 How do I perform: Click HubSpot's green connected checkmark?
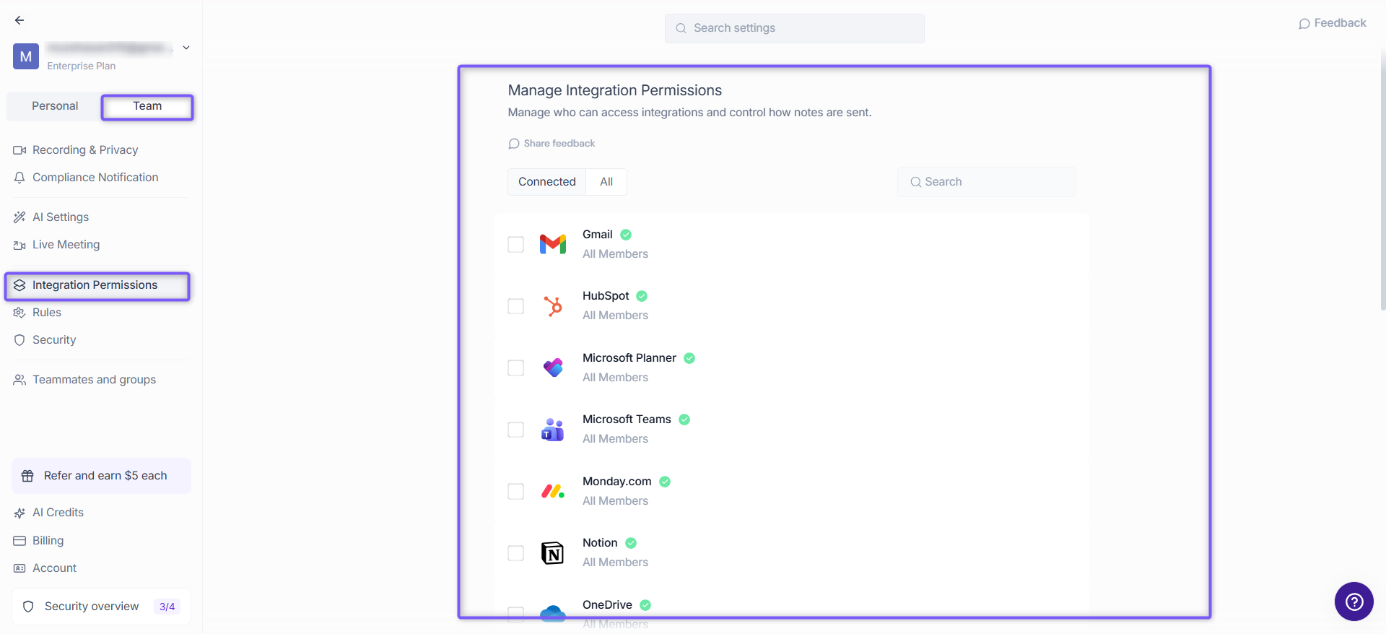click(x=642, y=296)
